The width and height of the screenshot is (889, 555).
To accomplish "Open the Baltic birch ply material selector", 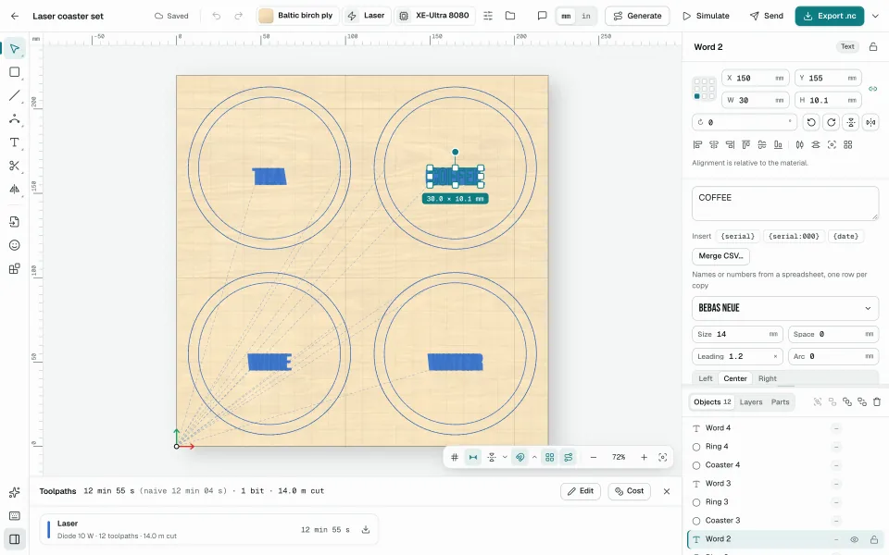I will pos(298,16).
